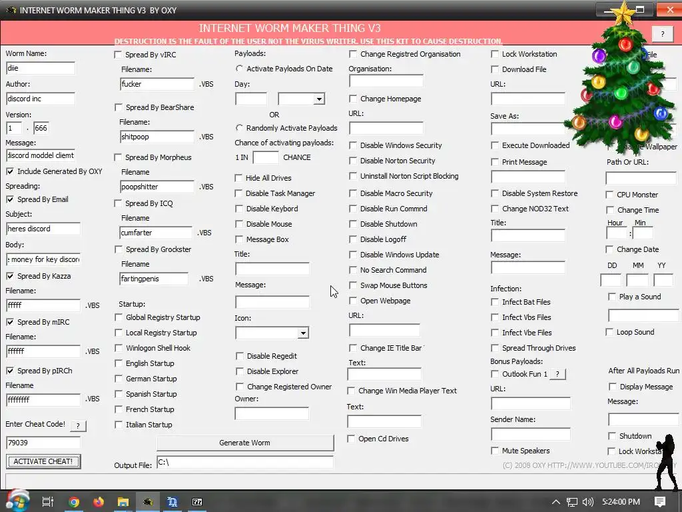Click the cheat code help question mark
Viewport: 682px width, 512px height.
pos(78,426)
